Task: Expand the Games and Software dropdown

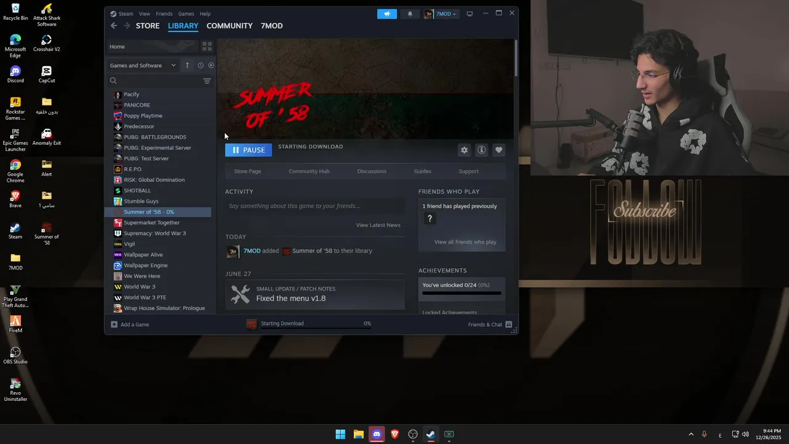Action: pos(142,65)
